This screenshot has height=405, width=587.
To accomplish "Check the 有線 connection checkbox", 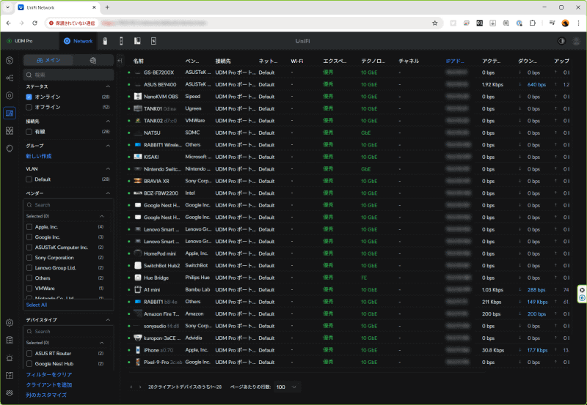I will click(x=29, y=132).
